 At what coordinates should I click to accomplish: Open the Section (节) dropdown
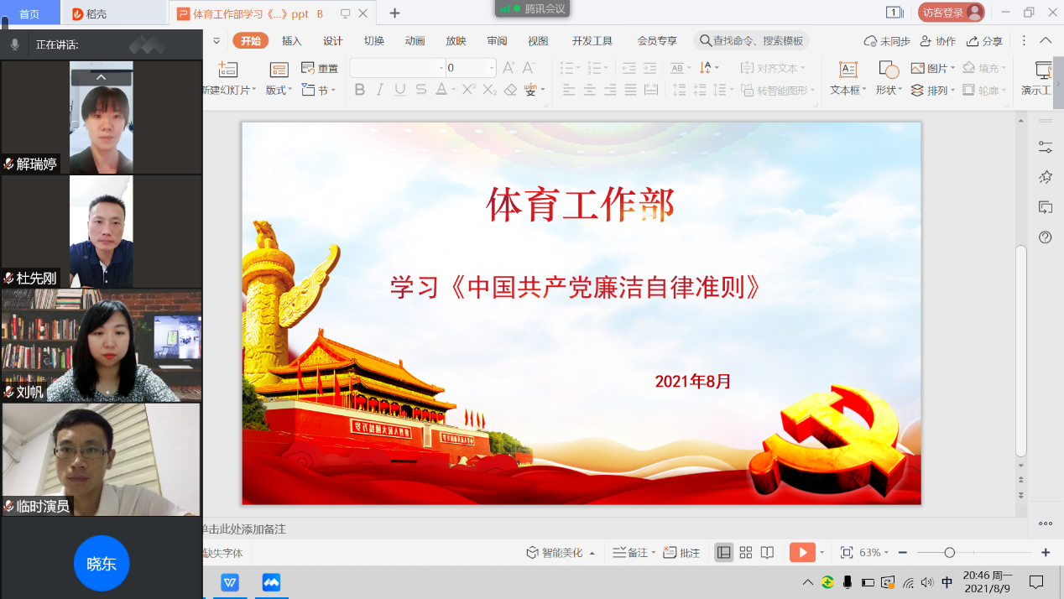coord(319,91)
